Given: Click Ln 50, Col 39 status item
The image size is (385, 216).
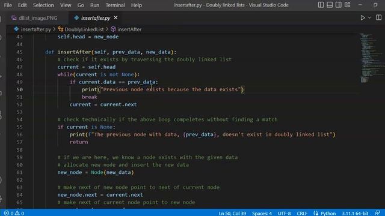Looking at the screenshot, I should [232, 214].
